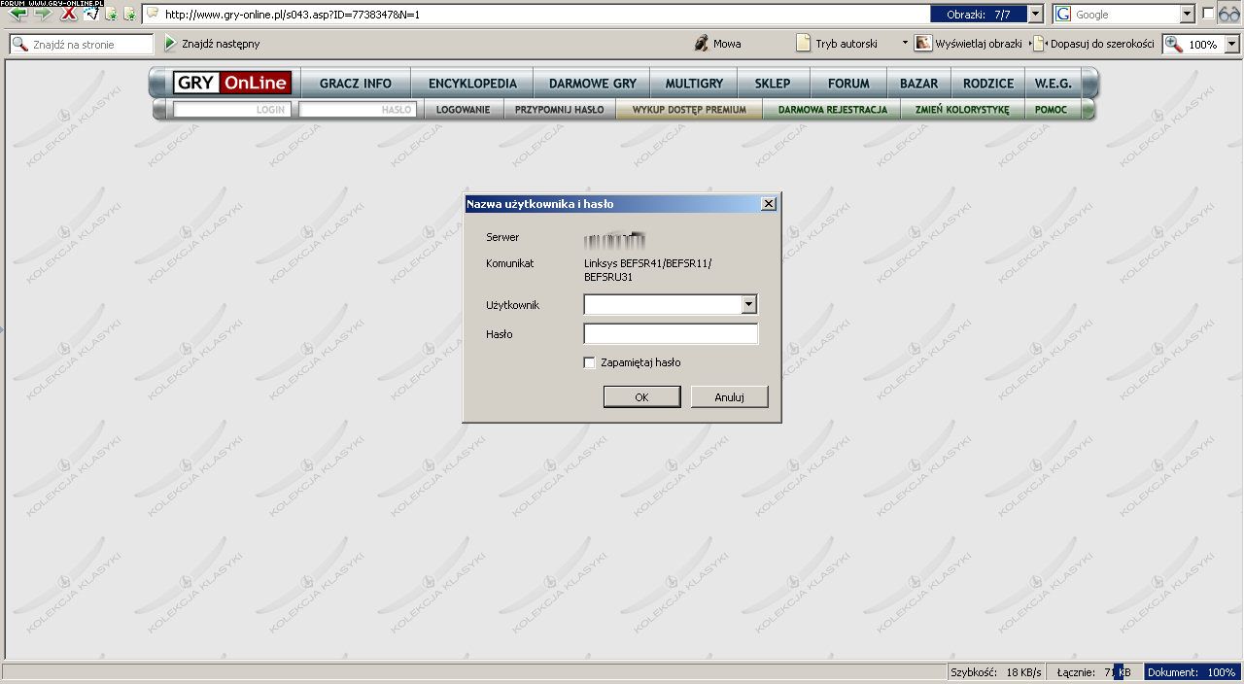Viewport: 1244px width, 684px height.
Task: Click the glasses icon at top right
Action: point(1228,14)
